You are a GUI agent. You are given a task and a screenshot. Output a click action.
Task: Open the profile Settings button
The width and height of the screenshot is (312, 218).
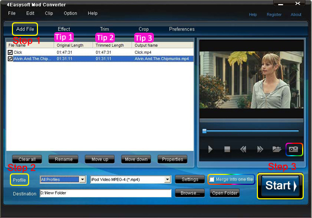[x=190, y=179]
